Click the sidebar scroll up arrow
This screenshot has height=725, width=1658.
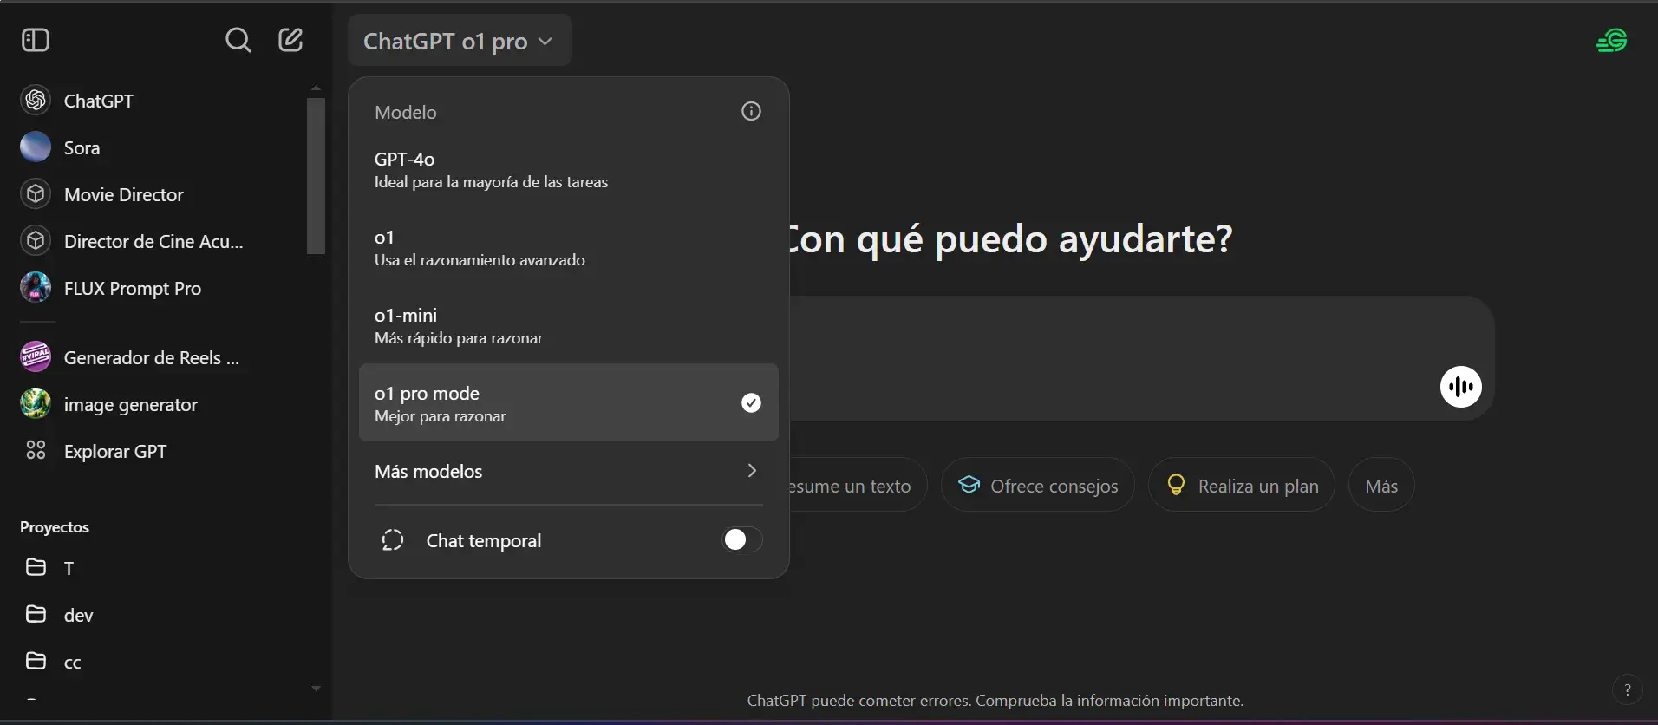tap(316, 88)
